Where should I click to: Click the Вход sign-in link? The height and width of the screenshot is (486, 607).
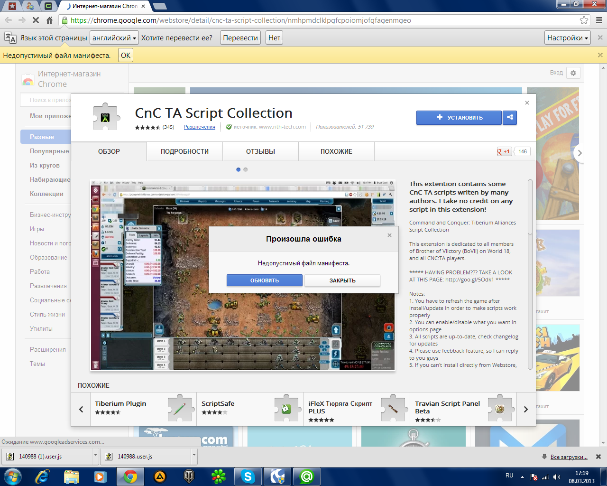(x=556, y=73)
